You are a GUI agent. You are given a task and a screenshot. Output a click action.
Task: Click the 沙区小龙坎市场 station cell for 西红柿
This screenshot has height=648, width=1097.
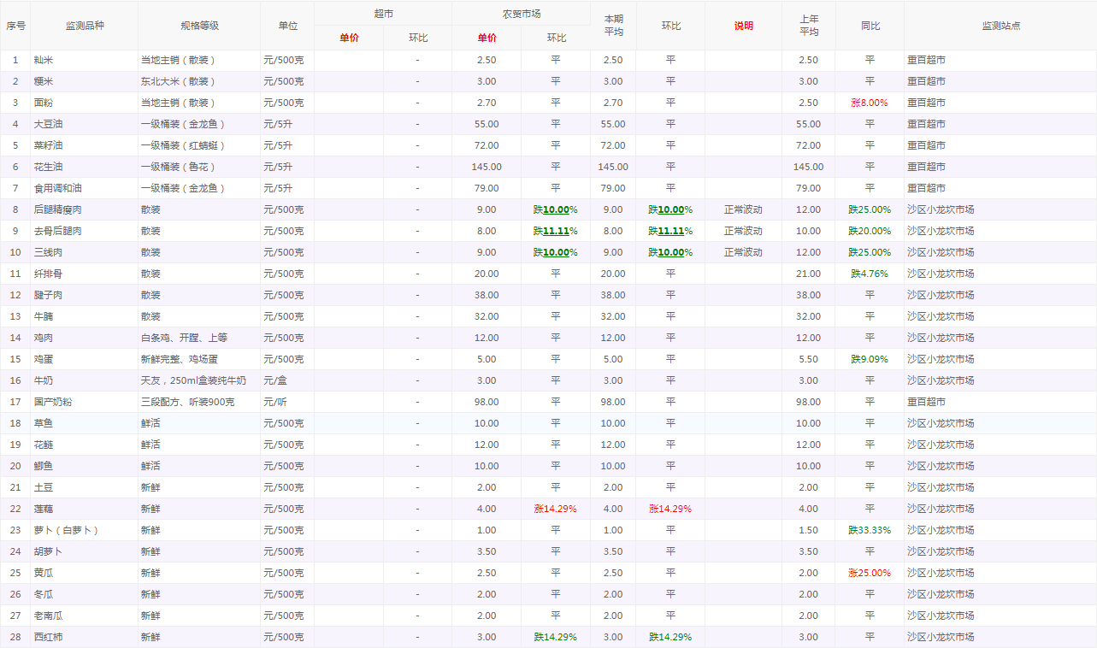tap(1000, 637)
